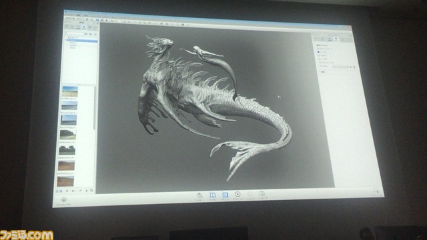Expand the disclosure triangle below the right panel options
This screenshot has width=427, height=240.
coord(320,72)
